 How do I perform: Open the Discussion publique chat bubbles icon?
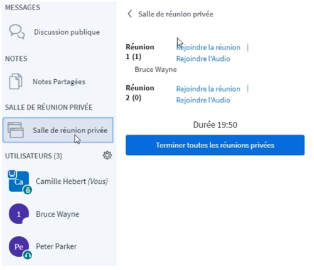(17, 32)
